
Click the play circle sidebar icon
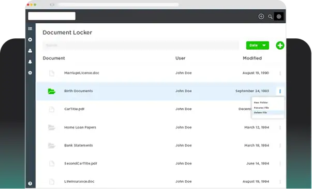[30, 40]
